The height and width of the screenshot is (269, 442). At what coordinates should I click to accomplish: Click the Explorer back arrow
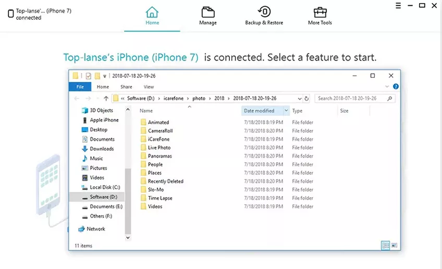(x=77, y=99)
